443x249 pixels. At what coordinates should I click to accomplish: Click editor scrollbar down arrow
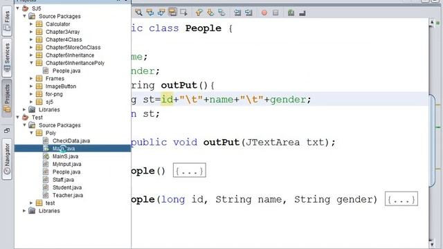(x=431, y=244)
